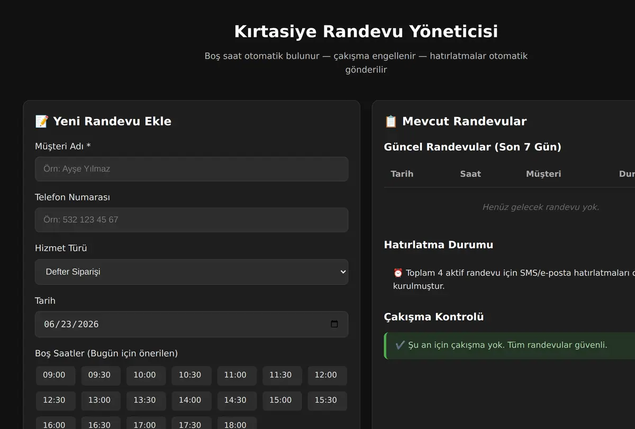Focus the Müşteri Adı input field
The height and width of the screenshot is (429, 635).
coord(192,169)
